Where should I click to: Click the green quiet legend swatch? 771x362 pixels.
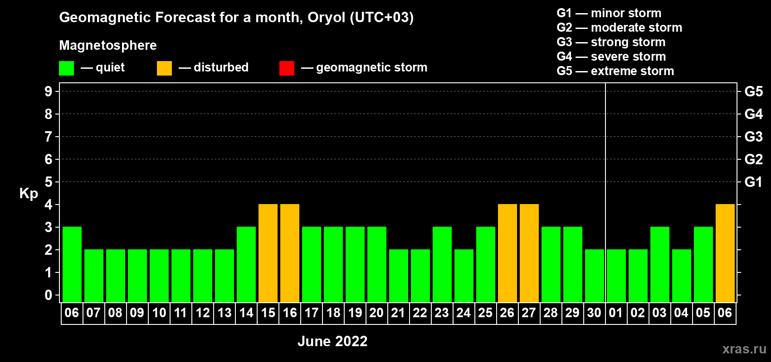[x=66, y=68]
